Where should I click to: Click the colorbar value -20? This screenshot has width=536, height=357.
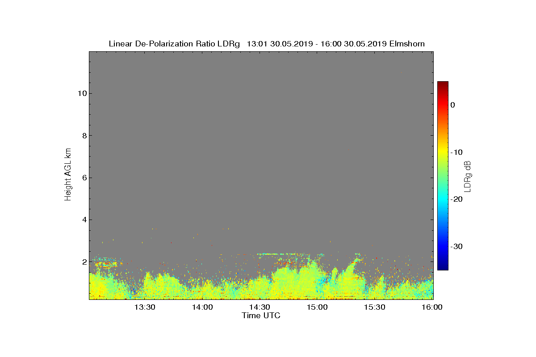point(456,199)
